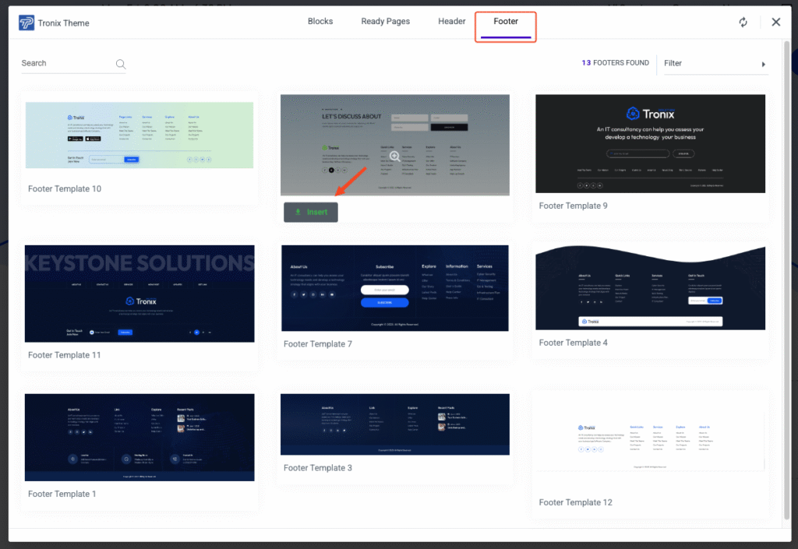The height and width of the screenshot is (549, 798).
Task: Click the Footer Template 1 preview
Action: tap(139, 437)
